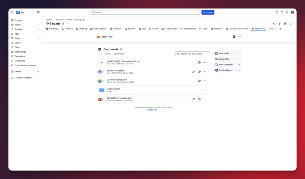305x179 pixels.
Task: Open more actions for template for website.pptx
Action: click(205, 99)
